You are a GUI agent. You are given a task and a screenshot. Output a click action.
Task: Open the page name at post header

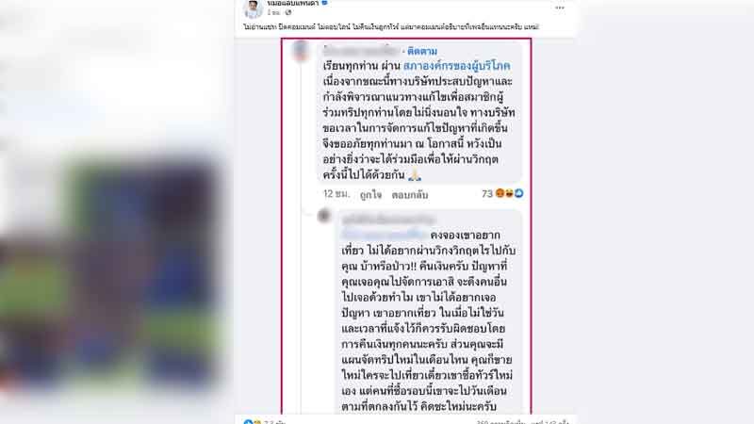coord(293,3)
